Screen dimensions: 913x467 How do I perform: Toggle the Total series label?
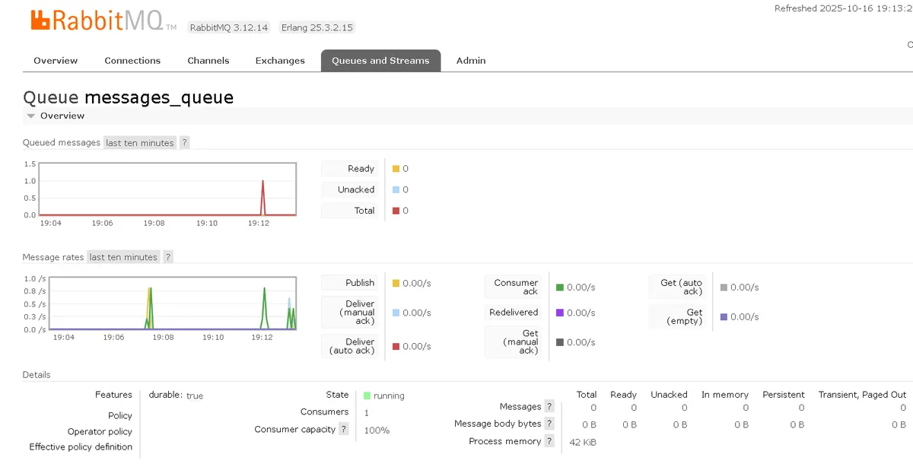coord(350,211)
